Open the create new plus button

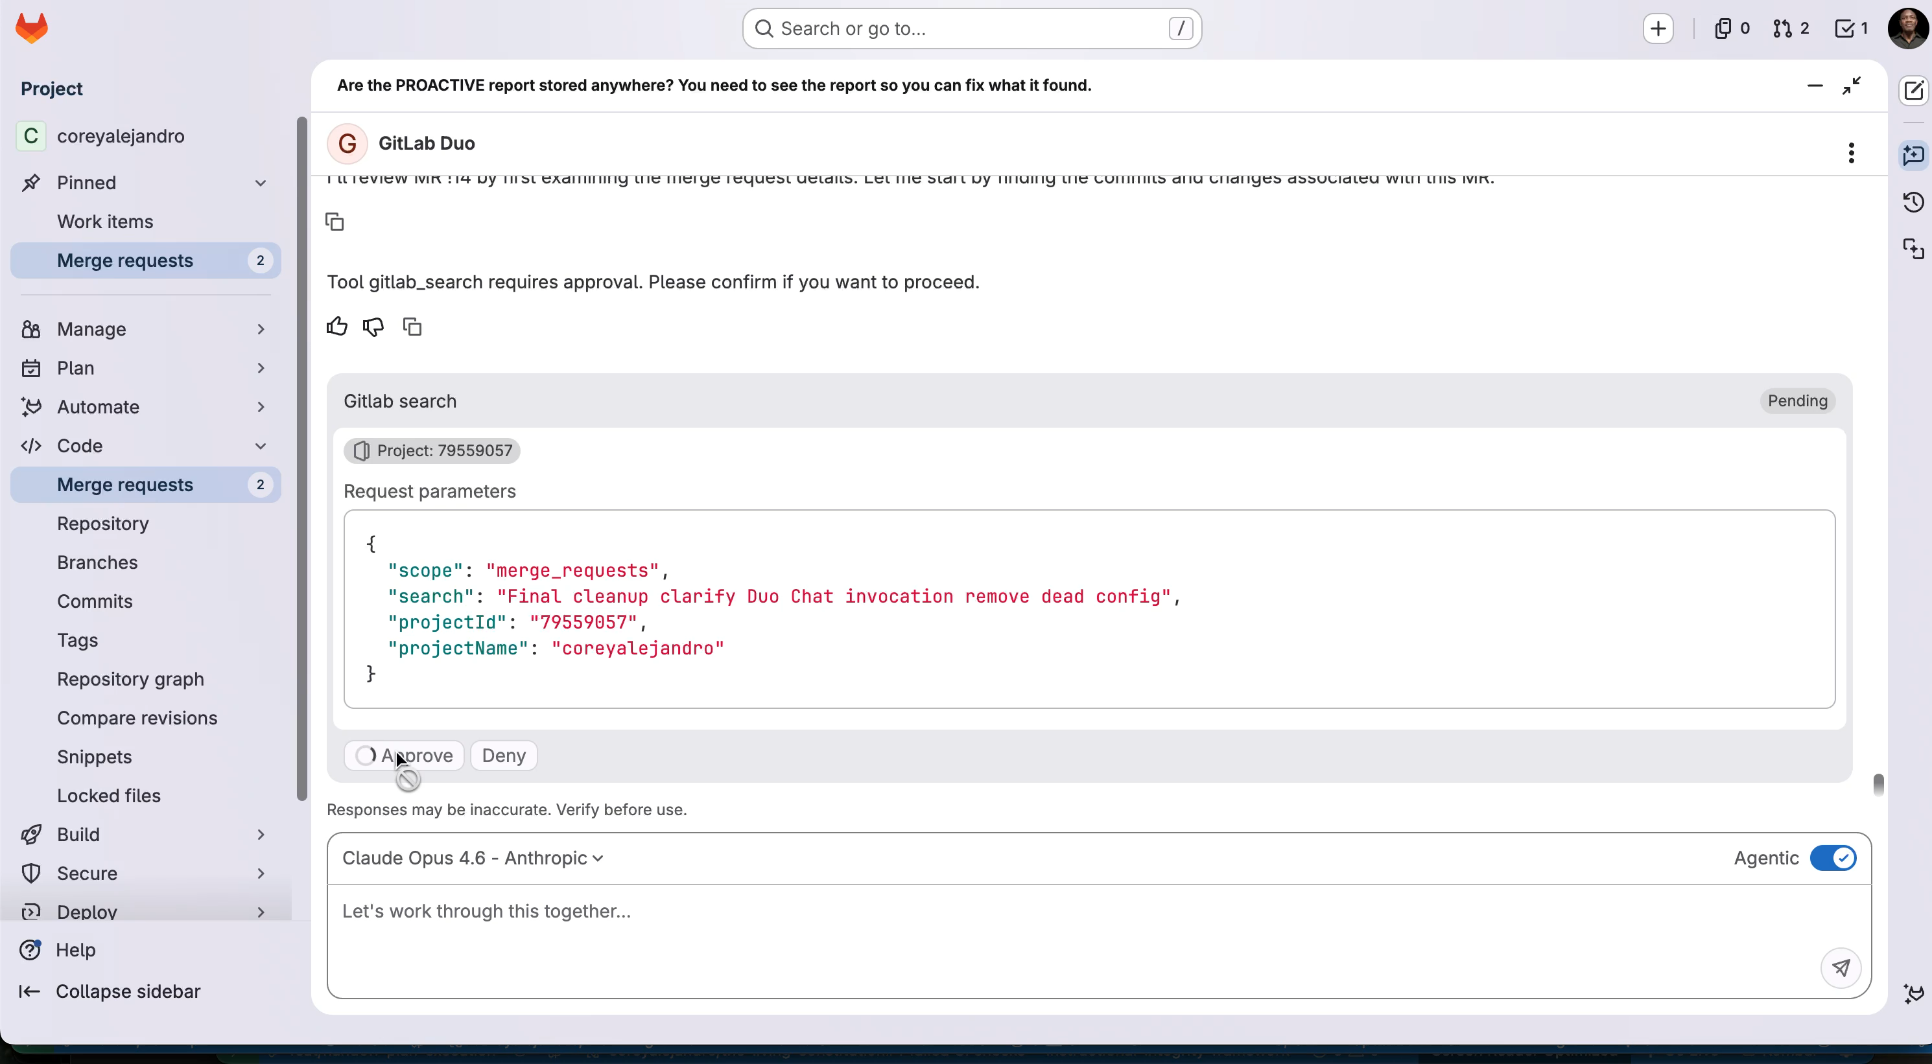click(1658, 29)
